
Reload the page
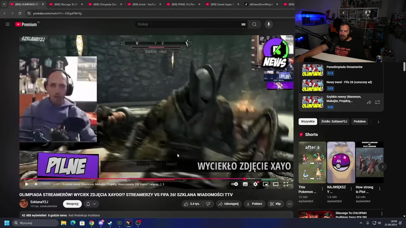point(20,13)
